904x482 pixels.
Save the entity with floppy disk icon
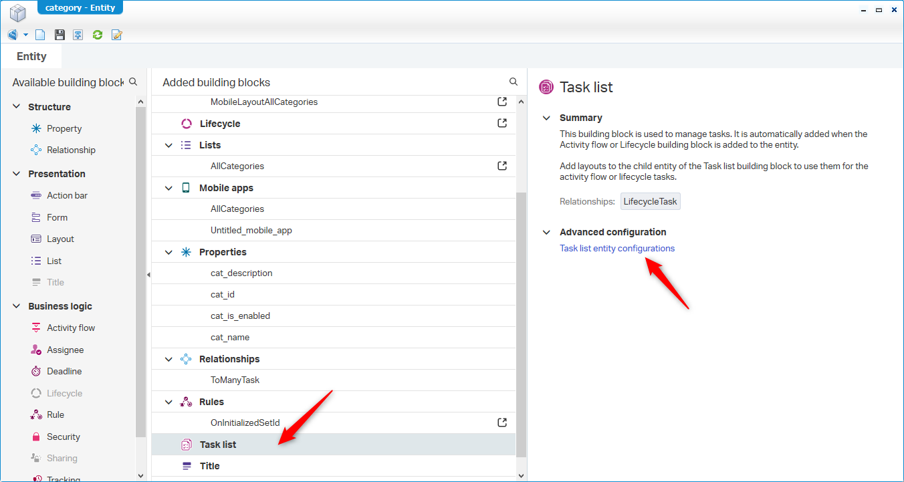pos(60,35)
